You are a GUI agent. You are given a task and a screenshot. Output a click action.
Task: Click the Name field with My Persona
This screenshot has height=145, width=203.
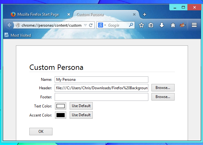(x=101, y=80)
